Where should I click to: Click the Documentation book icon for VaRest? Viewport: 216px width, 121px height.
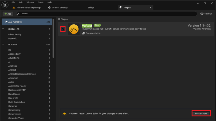(84, 33)
